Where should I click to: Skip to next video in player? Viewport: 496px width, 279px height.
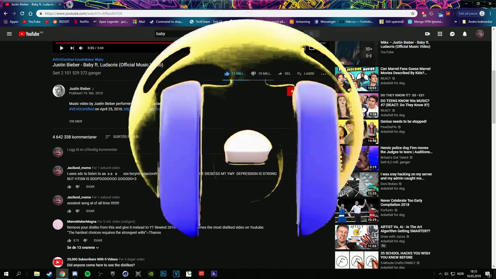pos(72,48)
